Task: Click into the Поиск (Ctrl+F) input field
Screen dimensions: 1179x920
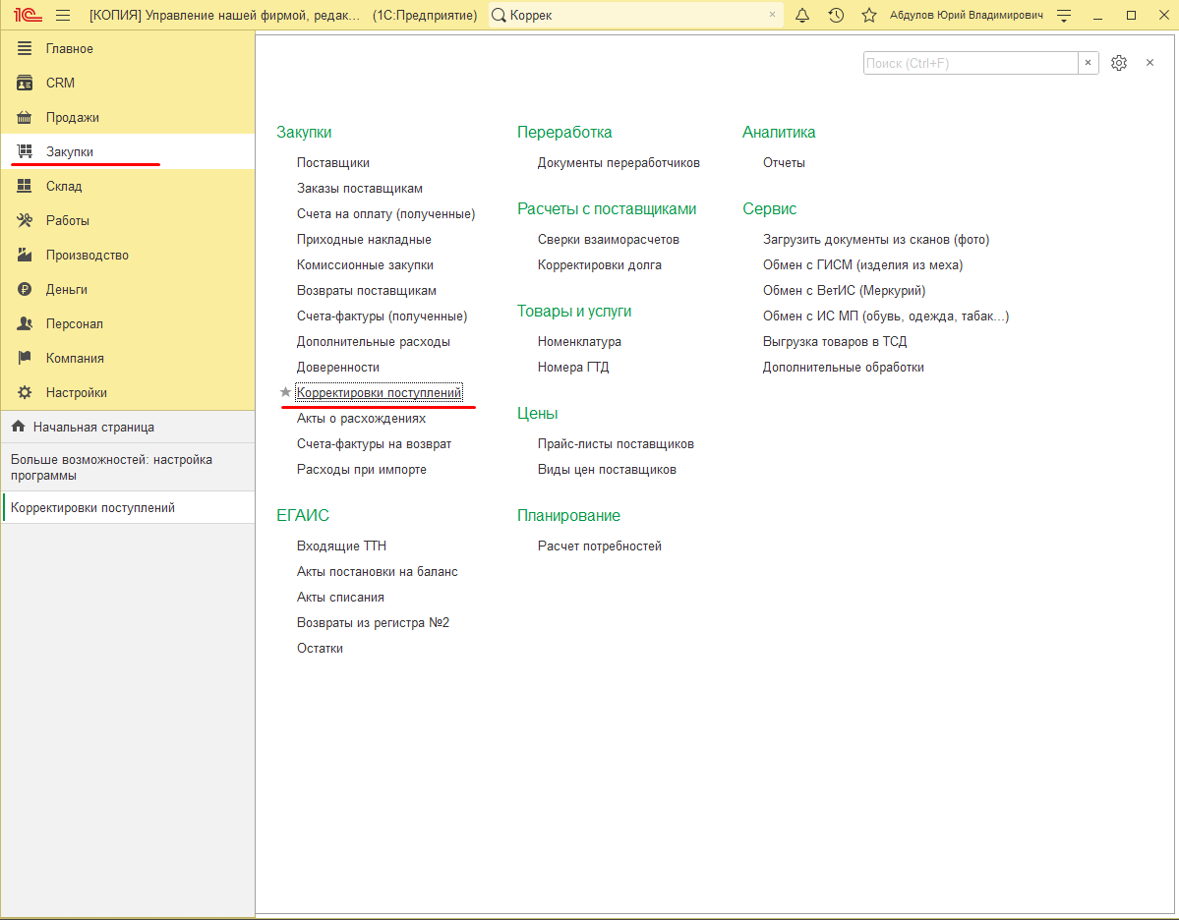Action: point(970,63)
